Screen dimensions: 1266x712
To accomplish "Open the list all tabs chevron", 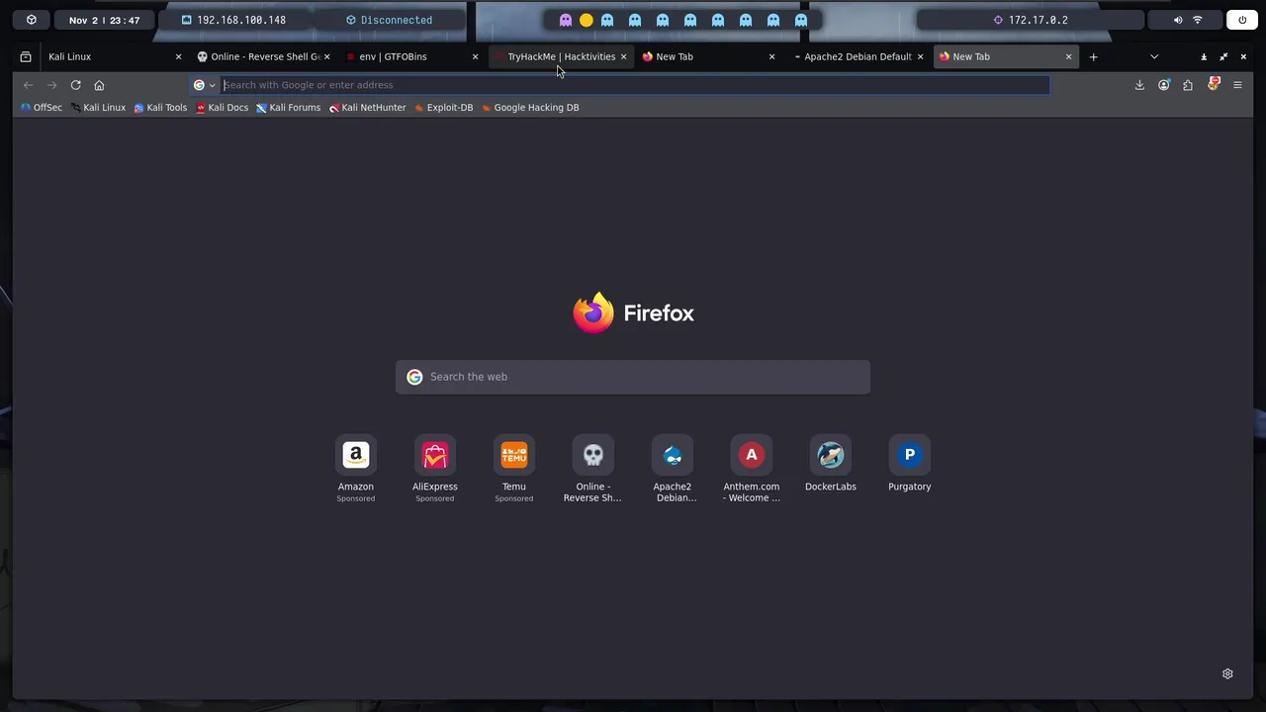I will 1154,56.
